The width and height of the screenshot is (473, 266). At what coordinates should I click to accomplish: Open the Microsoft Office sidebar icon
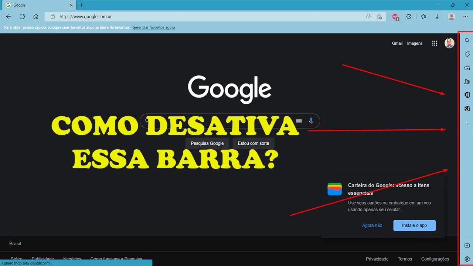click(x=467, y=95)
